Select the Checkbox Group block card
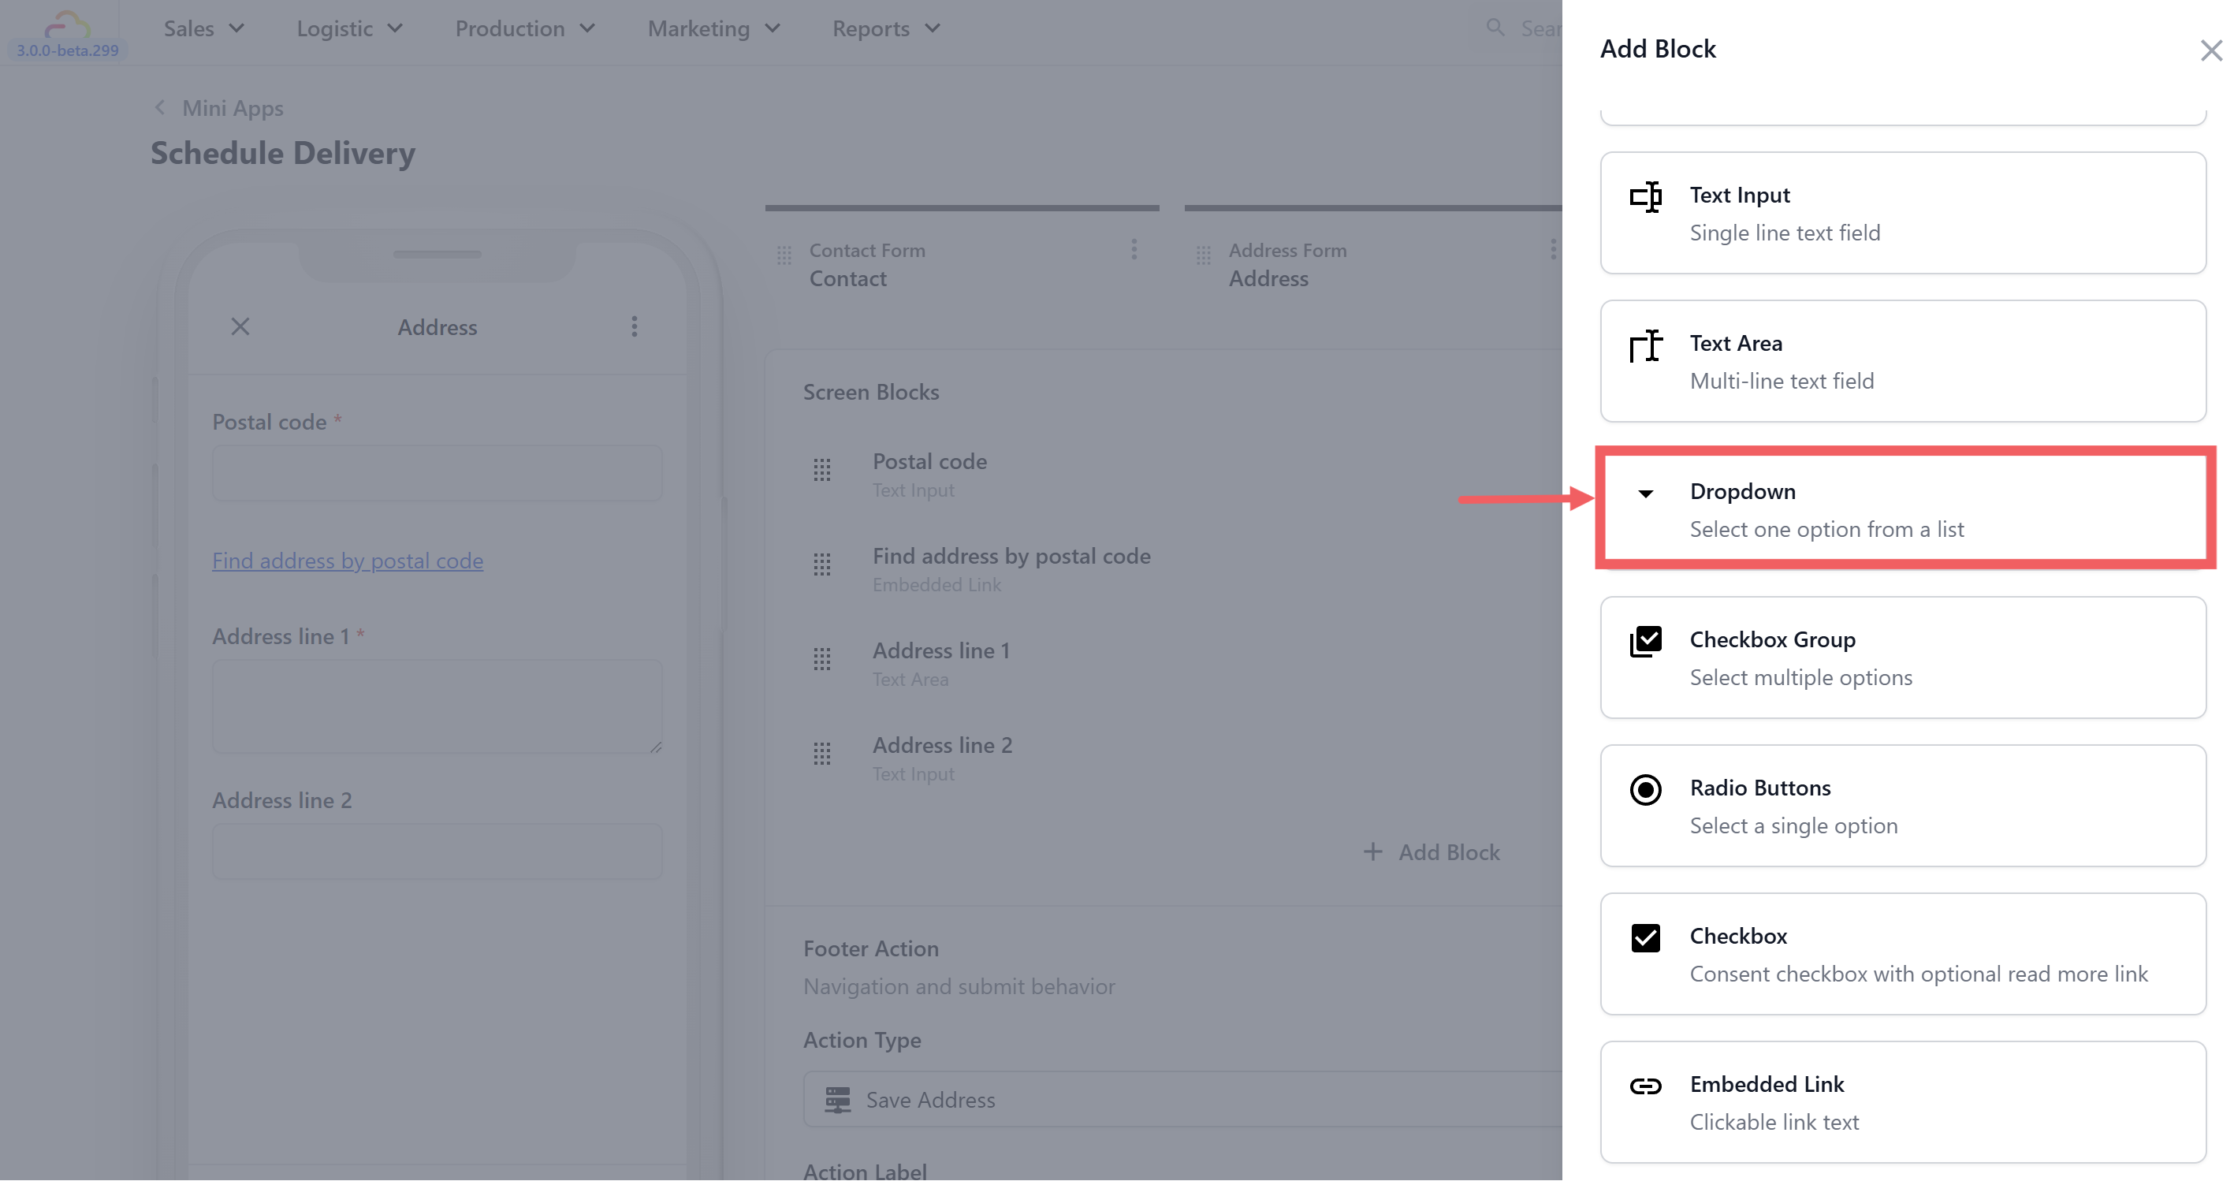The image size is (2234, 1181). tap(1902, 658)
